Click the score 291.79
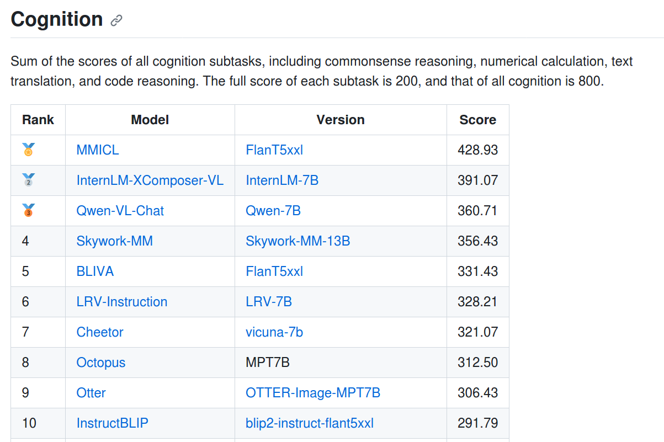Viewport: 664px width, 442px height. 478,423
